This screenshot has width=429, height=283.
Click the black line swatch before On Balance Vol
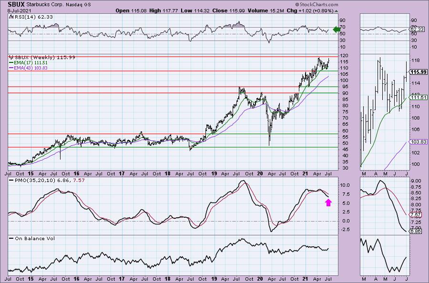coord(11,238)
